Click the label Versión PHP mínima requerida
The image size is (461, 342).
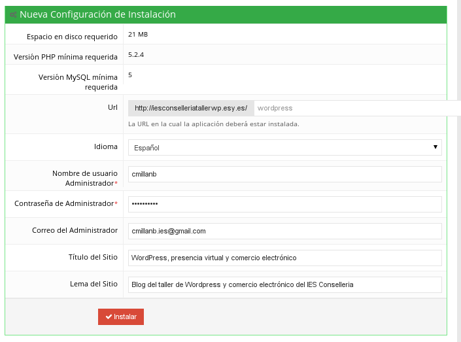[x=65, y=57]
